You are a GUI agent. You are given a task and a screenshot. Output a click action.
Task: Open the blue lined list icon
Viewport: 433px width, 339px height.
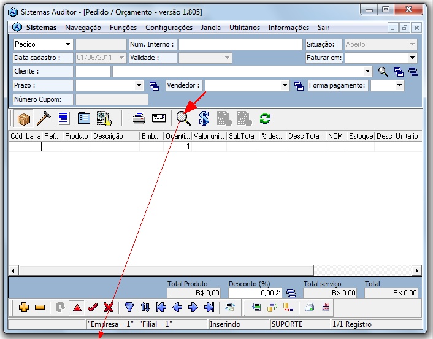point(64,118)
